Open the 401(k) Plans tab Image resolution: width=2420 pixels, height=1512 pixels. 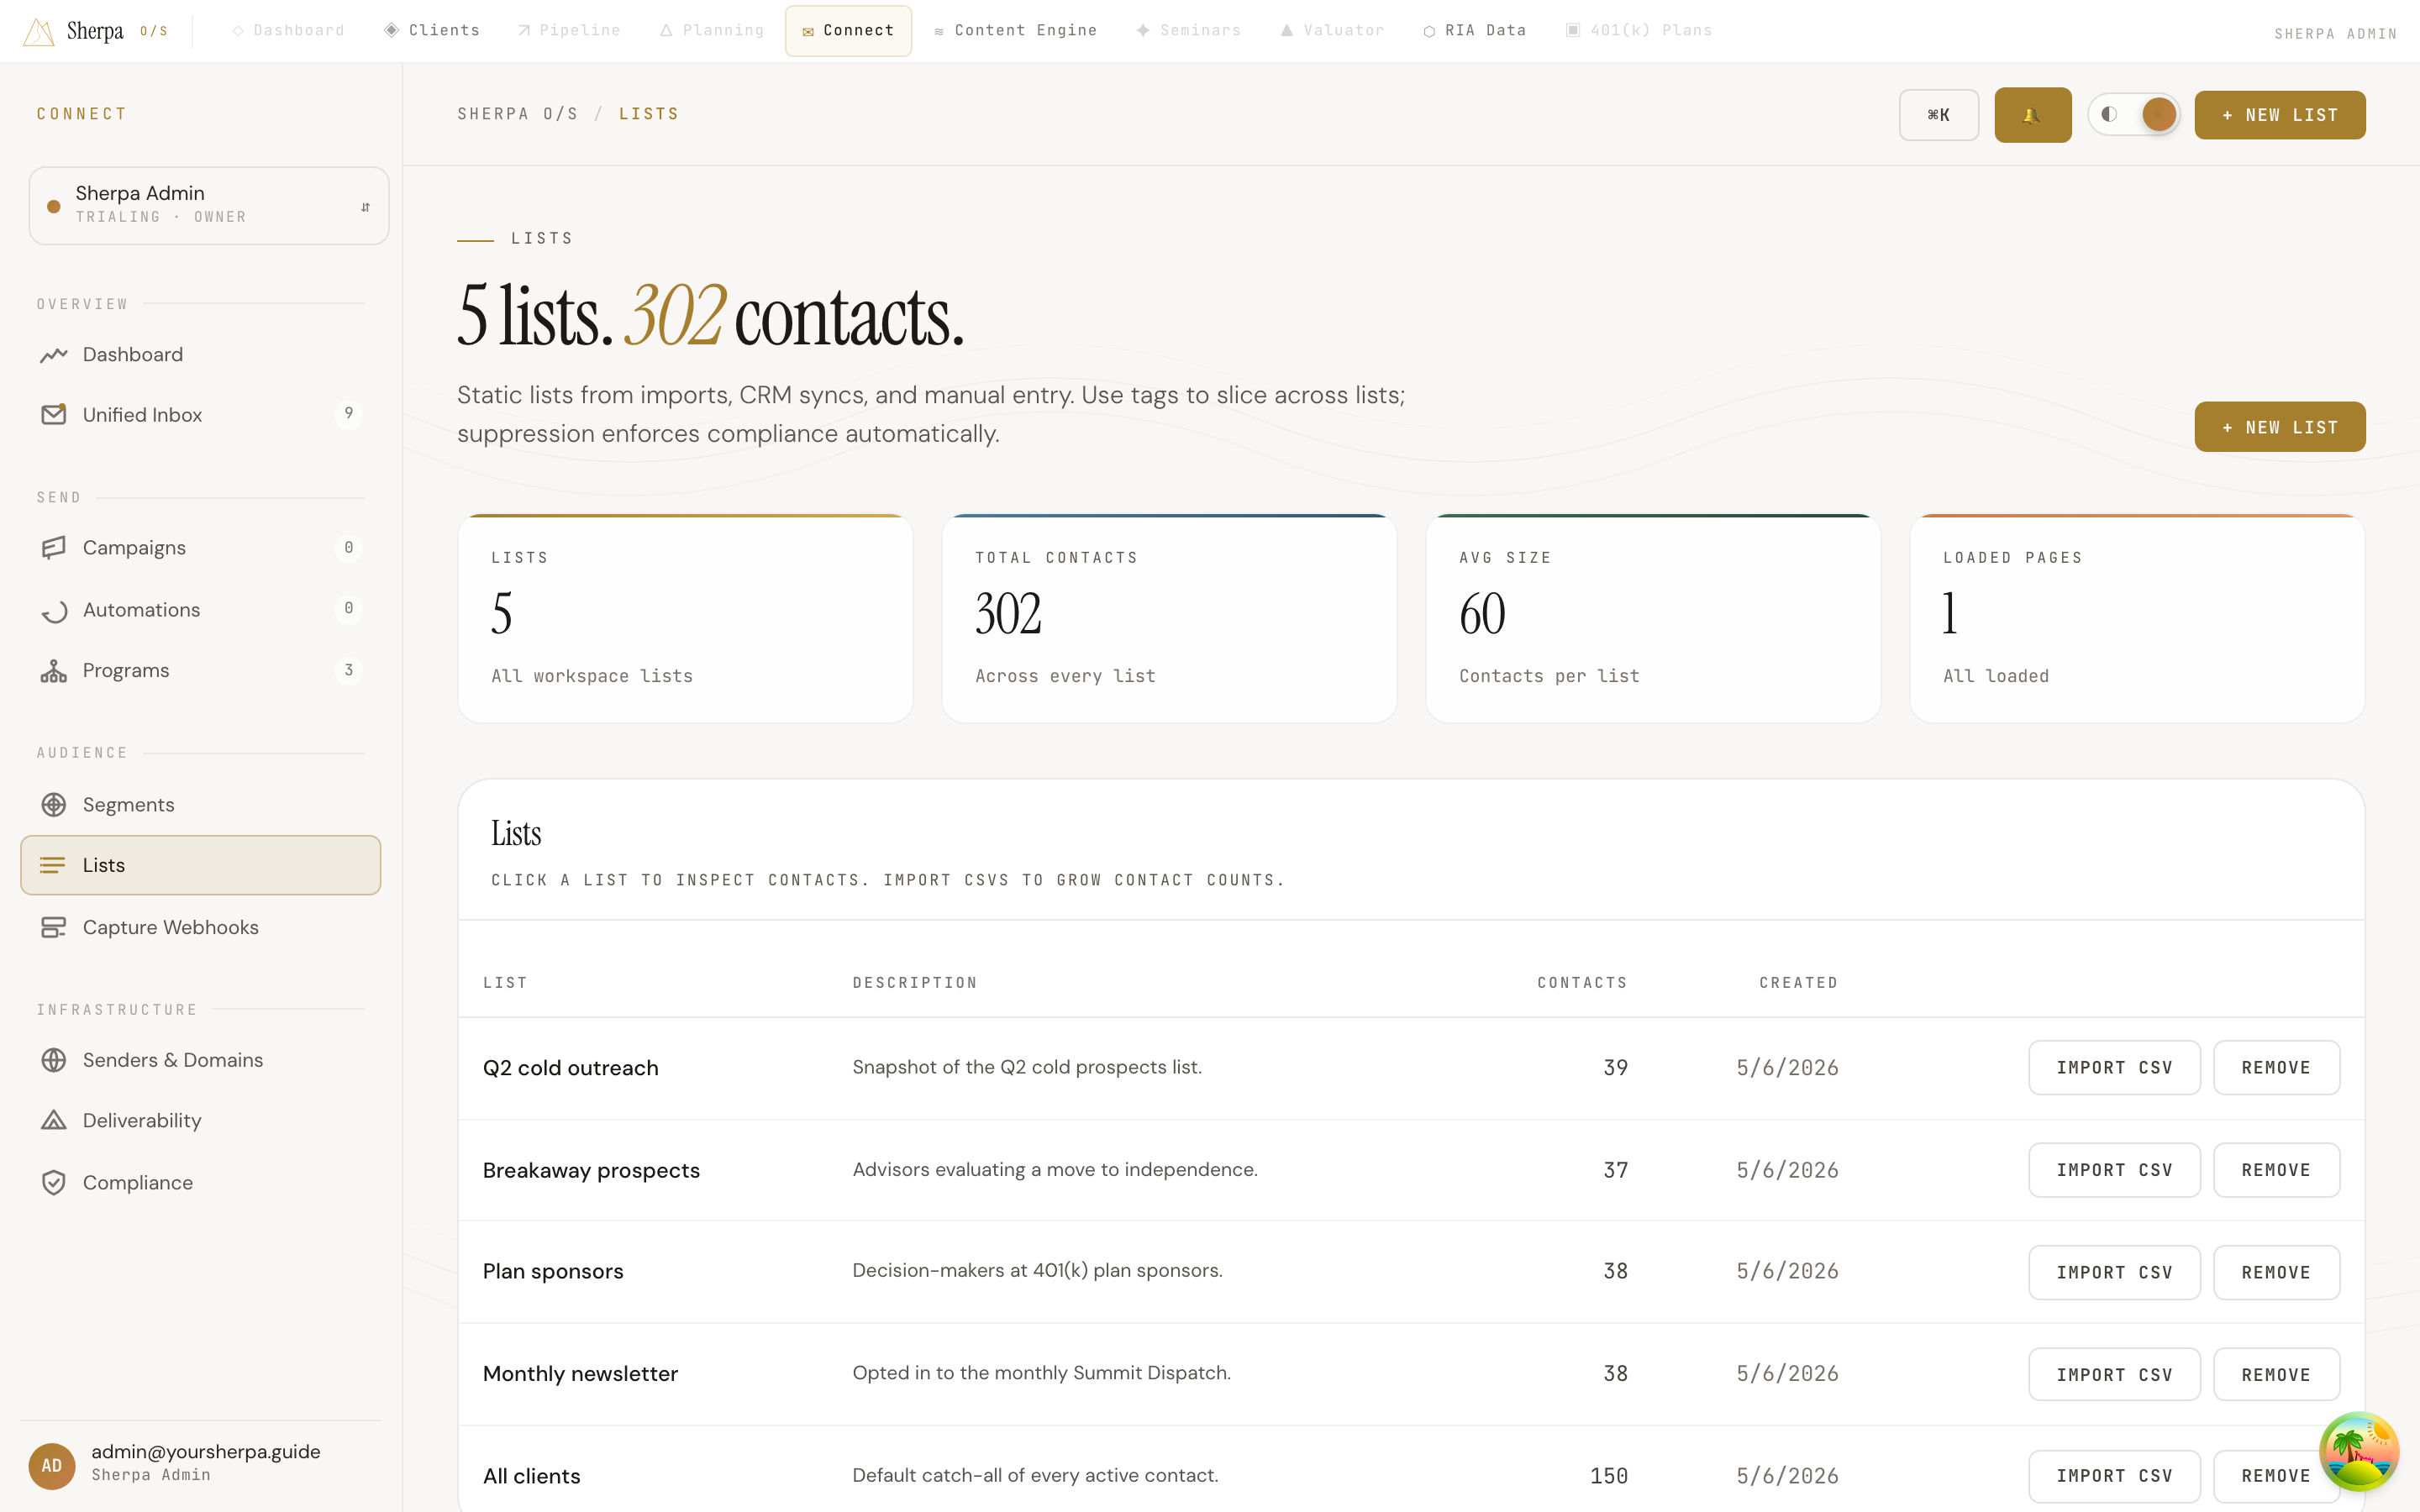pos(1638,30)
